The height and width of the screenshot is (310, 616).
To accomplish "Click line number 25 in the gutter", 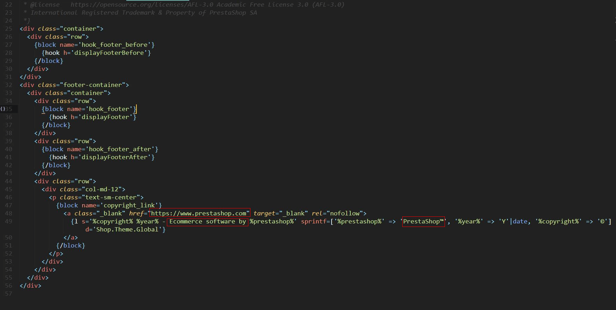I will coord(8,29).
